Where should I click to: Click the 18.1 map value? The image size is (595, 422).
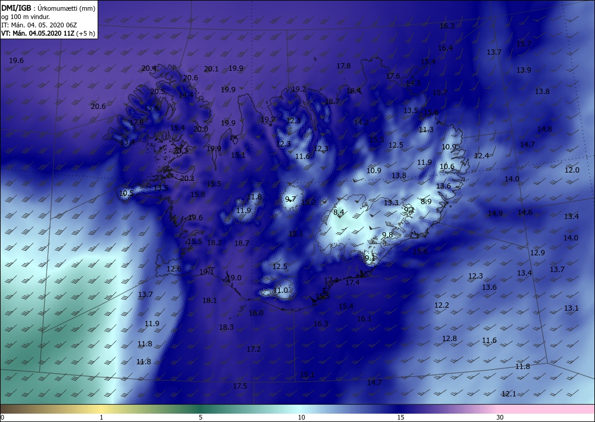point(209,301)
